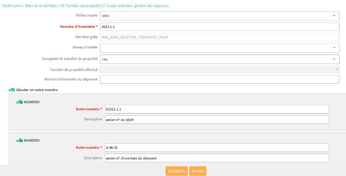
Task: Go to Biens et ensembles breadcrumb
Action: 41,6
